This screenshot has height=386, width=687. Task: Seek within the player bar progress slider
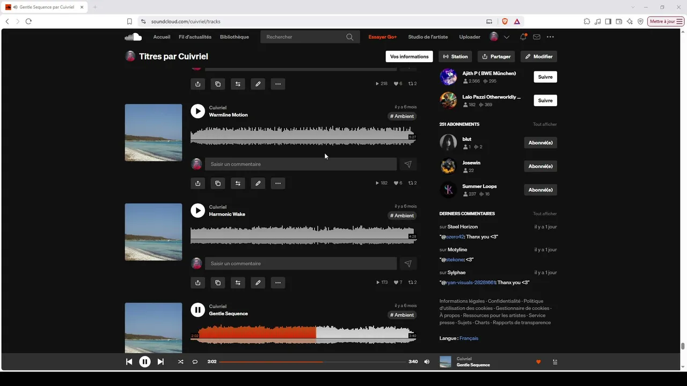tap(312, 362)
